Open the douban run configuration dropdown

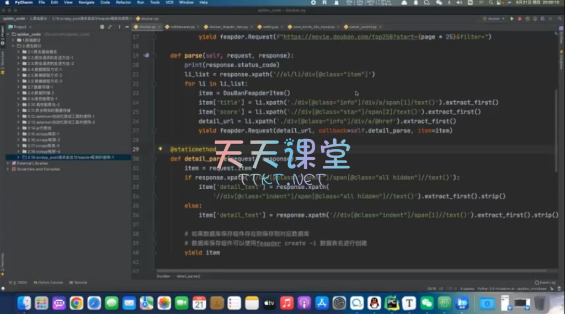click(x=494, y=19)
